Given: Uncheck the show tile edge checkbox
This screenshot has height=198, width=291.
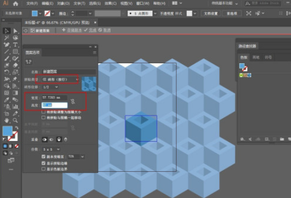Looking at the screenshot, I should [x=43, y=163].
